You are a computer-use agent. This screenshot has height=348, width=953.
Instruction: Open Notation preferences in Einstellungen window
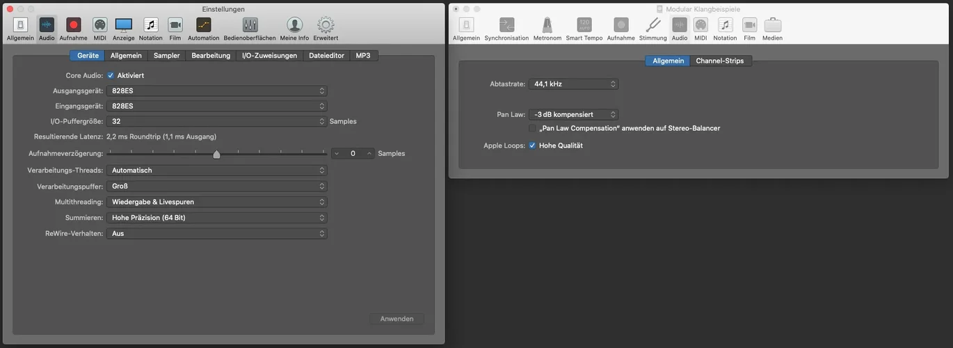[x=150, y=29]
